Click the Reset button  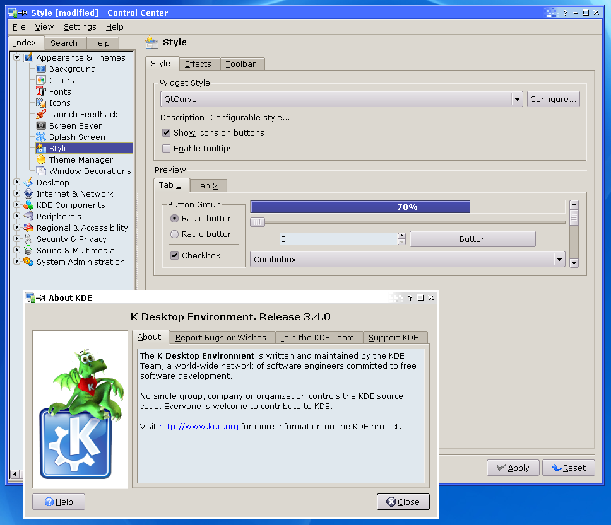coord(569,468)
